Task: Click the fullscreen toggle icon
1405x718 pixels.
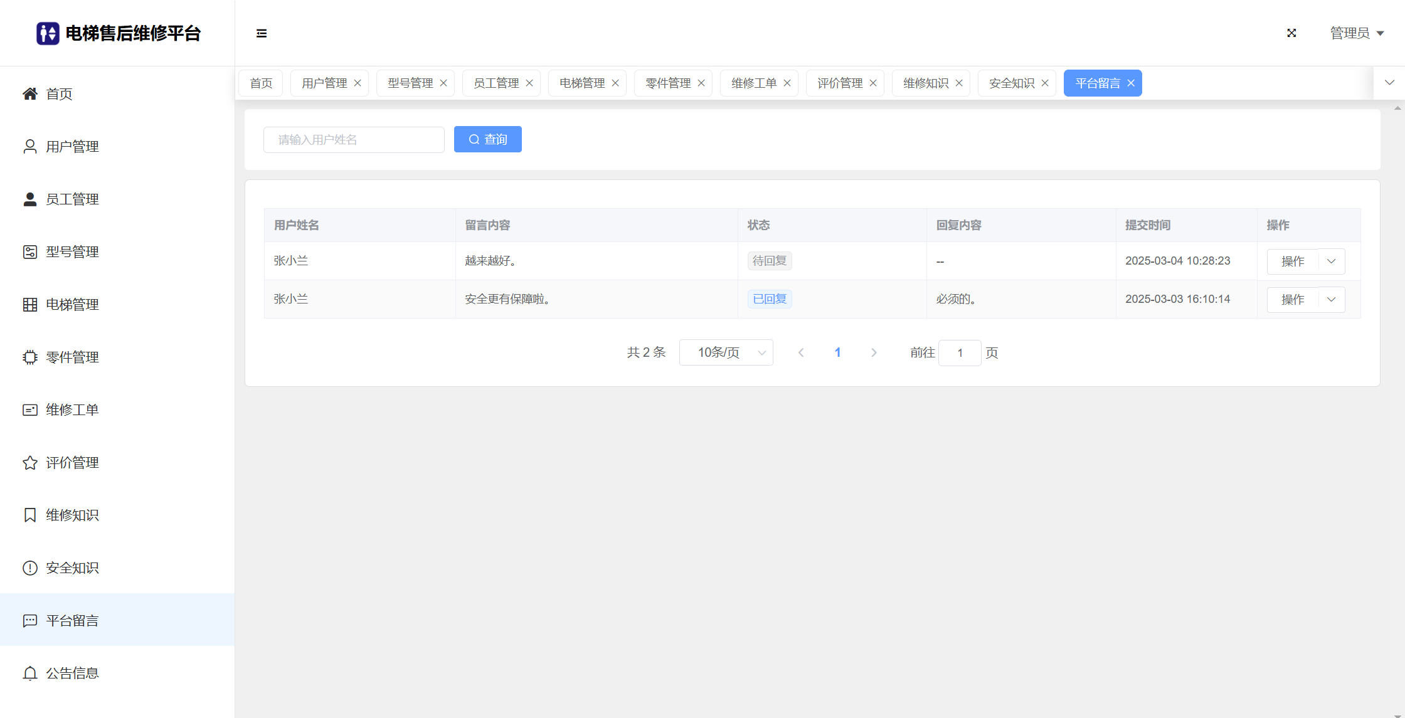Action: click(1291, 33)
